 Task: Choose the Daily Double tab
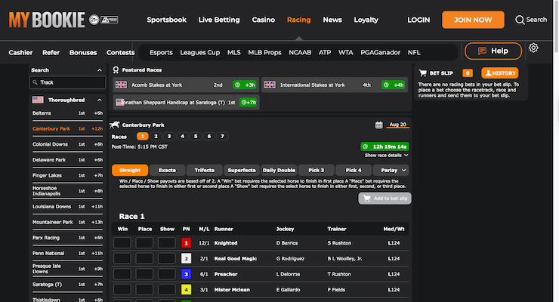click(x=279, y=170)
